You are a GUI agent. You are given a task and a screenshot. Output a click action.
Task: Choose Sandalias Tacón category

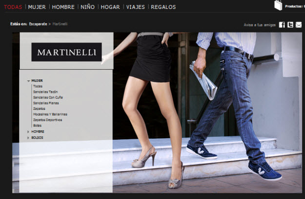45,92
